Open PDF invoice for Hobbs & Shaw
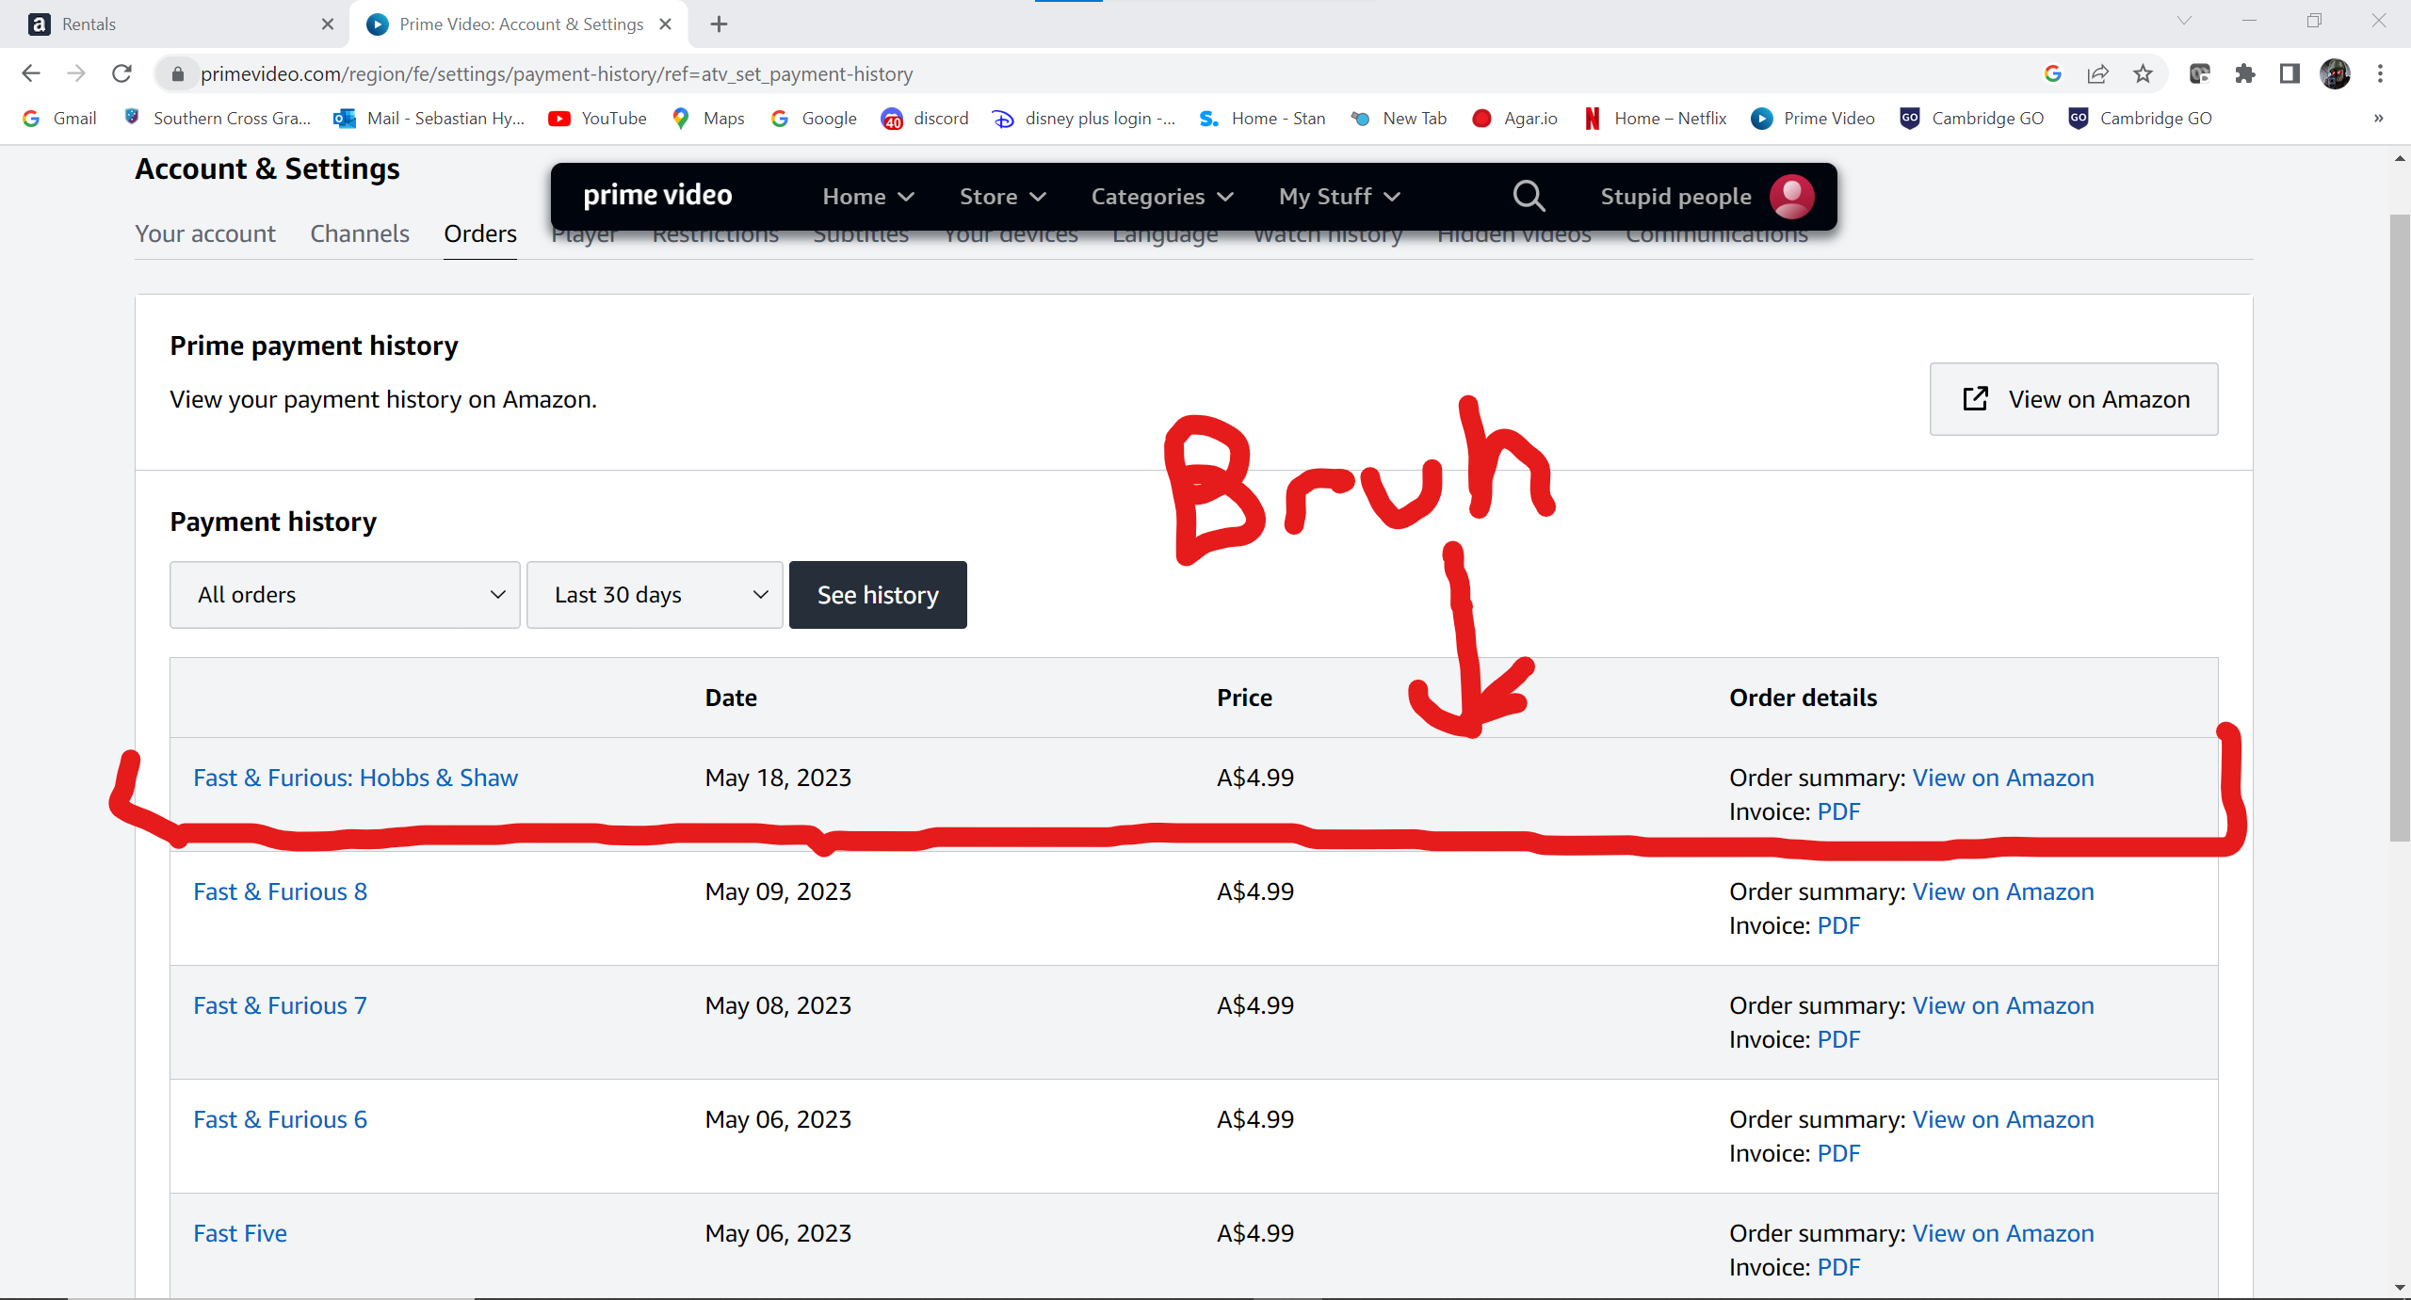The height and width of the screenshot is (1300, 2411). tap(1838, 811)
